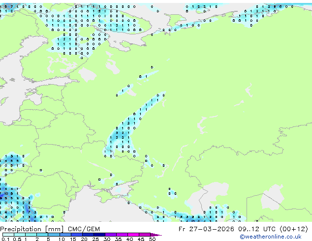This screenshot has height=241, width=312.
Task: Pick the 0.5–1 mm legend swatch
Action: tap(20, 235)
